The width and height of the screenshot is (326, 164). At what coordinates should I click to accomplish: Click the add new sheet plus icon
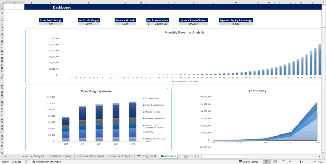(186, 156)
